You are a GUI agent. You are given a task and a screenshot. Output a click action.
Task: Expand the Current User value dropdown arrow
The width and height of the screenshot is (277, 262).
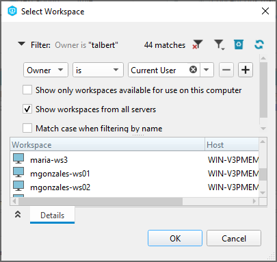(x=207, y=70)
